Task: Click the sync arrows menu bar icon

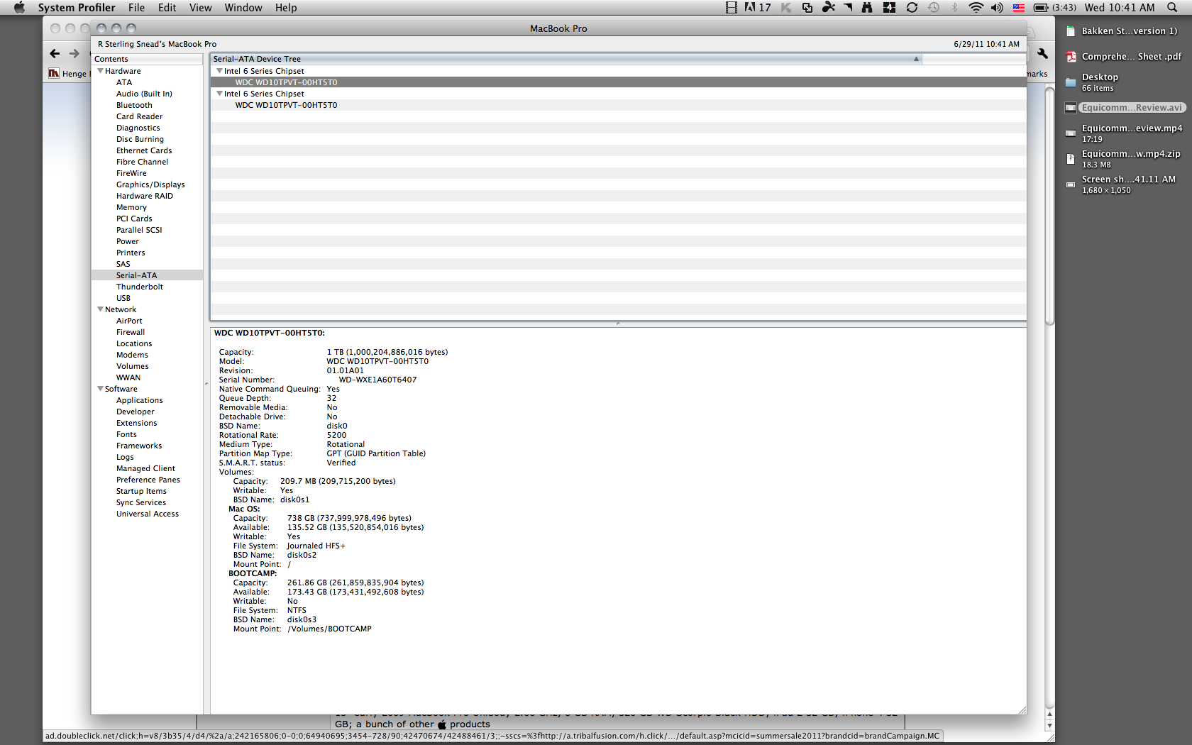Action: [x=912, y=7]
